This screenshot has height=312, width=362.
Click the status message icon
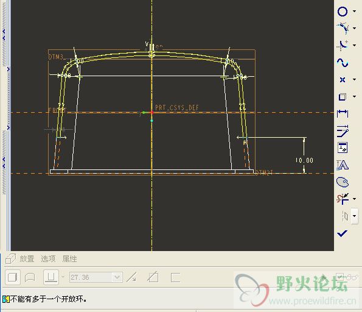tap(5, 299)
